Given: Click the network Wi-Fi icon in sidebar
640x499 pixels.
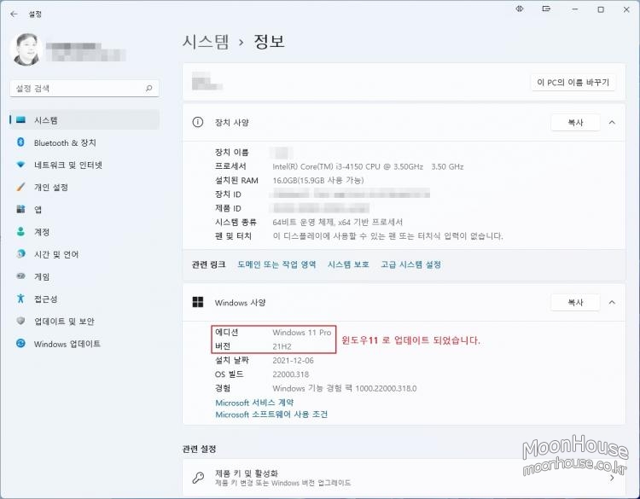Looking at the screenshot, I should [20, 165].
